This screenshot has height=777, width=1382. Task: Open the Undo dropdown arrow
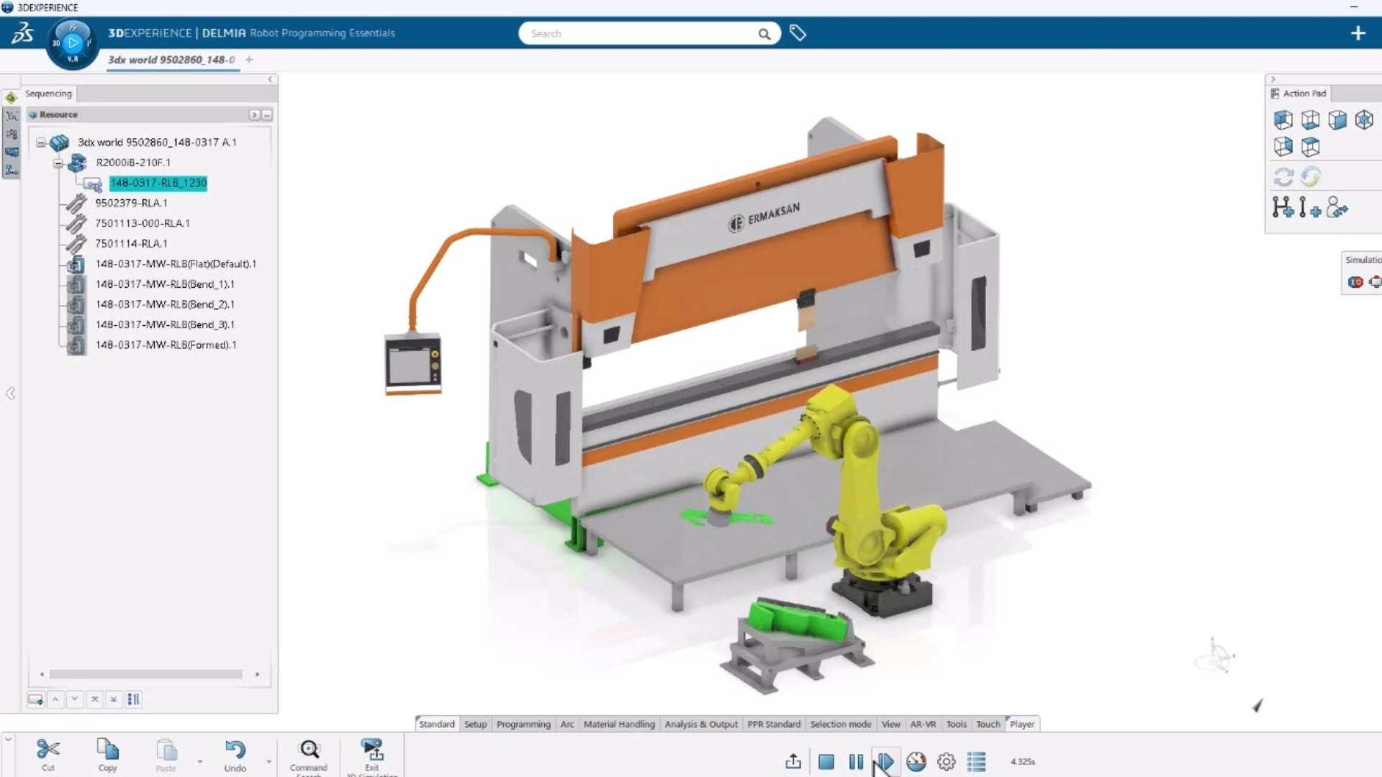point(269,761)
